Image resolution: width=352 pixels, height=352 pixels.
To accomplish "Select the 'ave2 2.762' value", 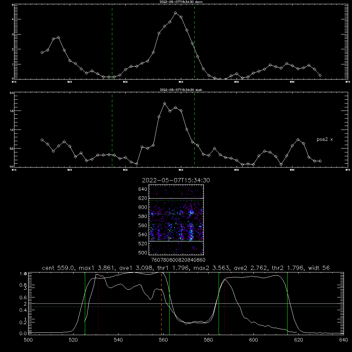I will tap(251, 268).
